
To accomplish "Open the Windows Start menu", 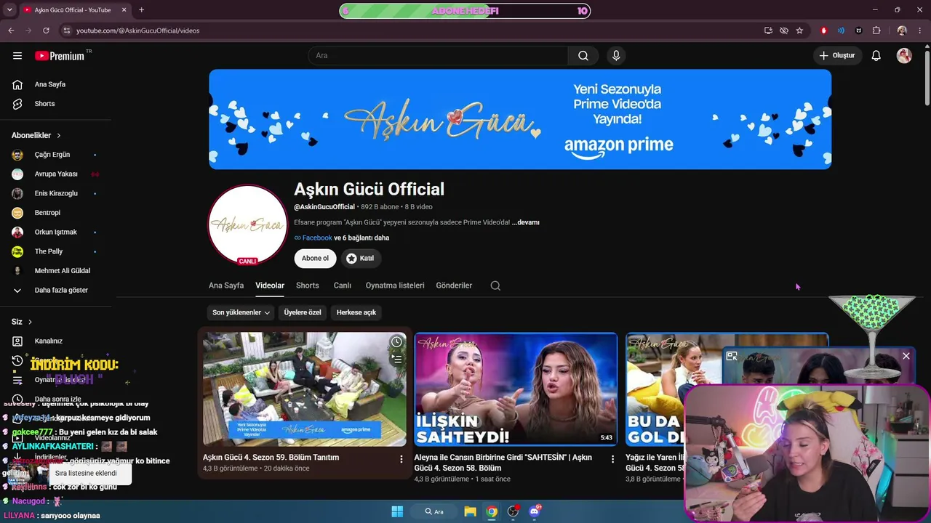I will [x=397, y=511].
